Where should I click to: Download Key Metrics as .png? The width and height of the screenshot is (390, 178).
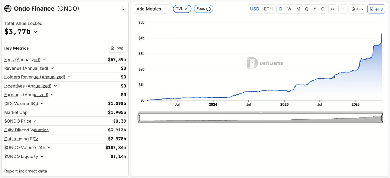pyautogui.click(x=117, y=48)
